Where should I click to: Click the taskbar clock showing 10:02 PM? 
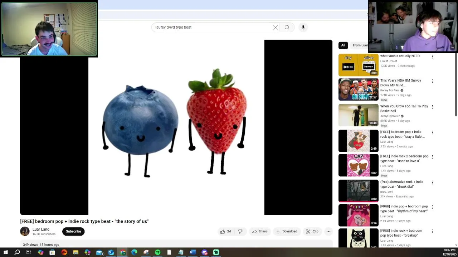[449, 252]
